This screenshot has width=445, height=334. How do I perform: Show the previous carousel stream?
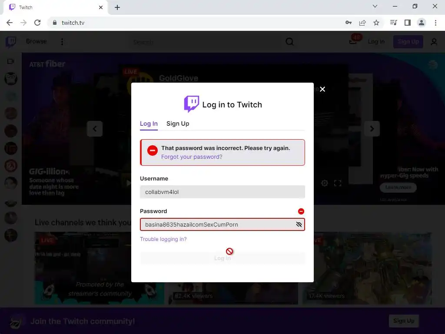point(95,129)
